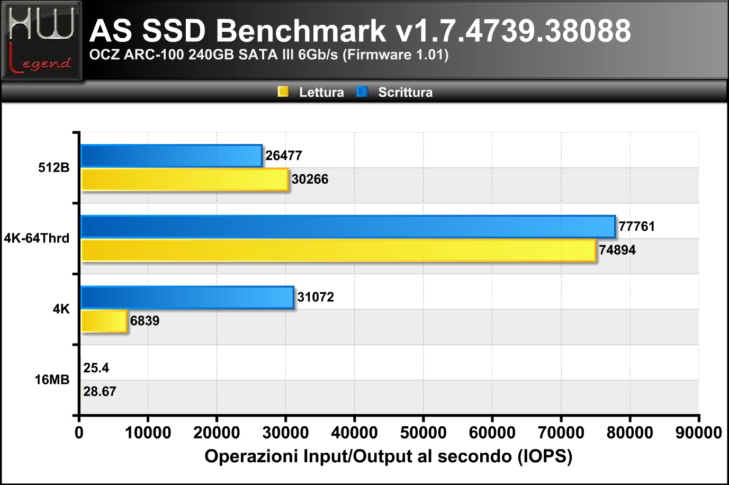
Task: Click the 40000 axis tick label
Action: pyautogui.click(x=354, y=433)
